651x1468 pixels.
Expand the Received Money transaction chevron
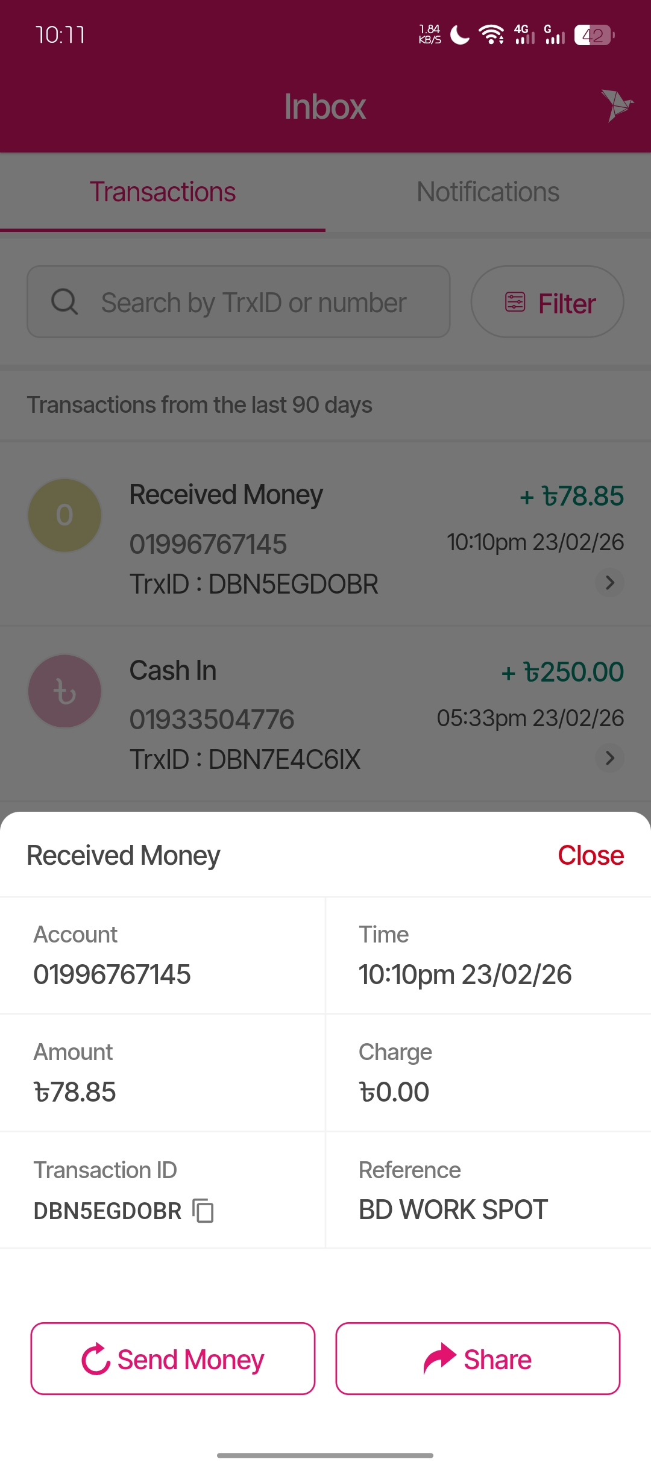click(609, 583)
